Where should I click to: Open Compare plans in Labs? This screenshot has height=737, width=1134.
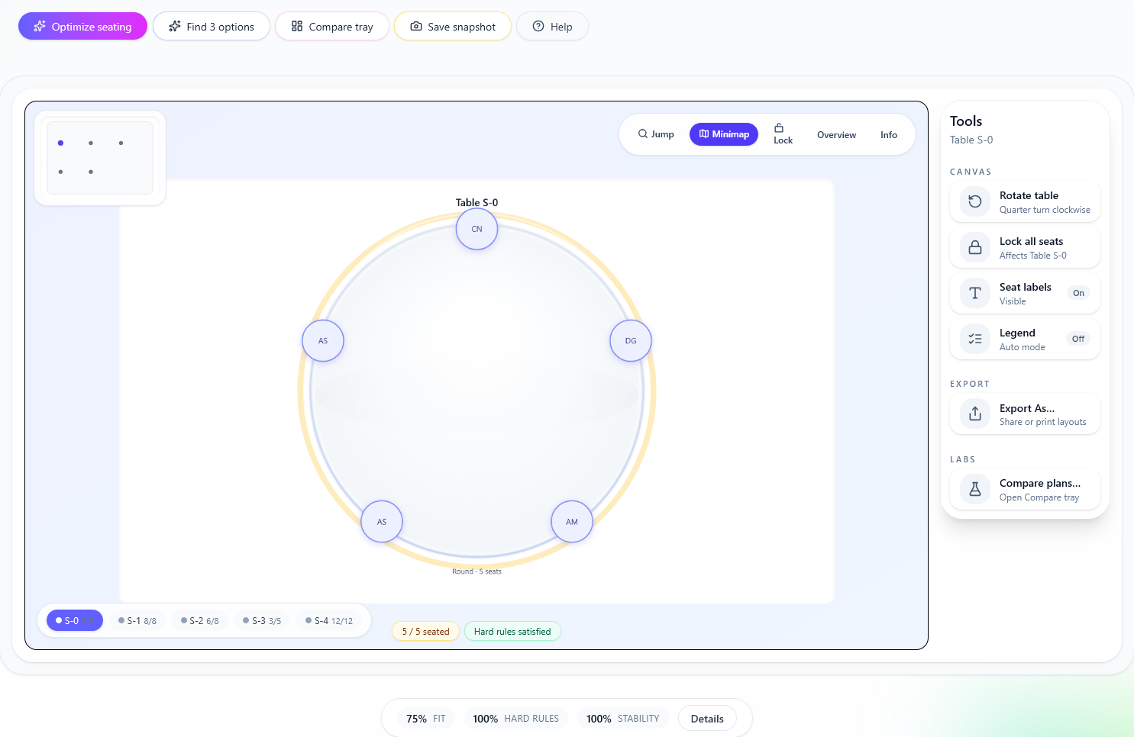pyautogui.click(x=1025, y=489)
